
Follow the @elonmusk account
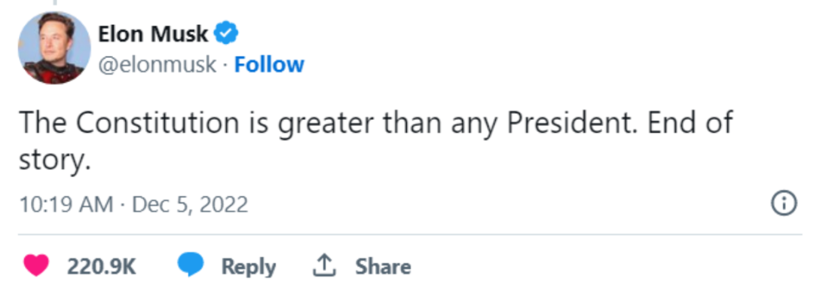coord(269,65)
